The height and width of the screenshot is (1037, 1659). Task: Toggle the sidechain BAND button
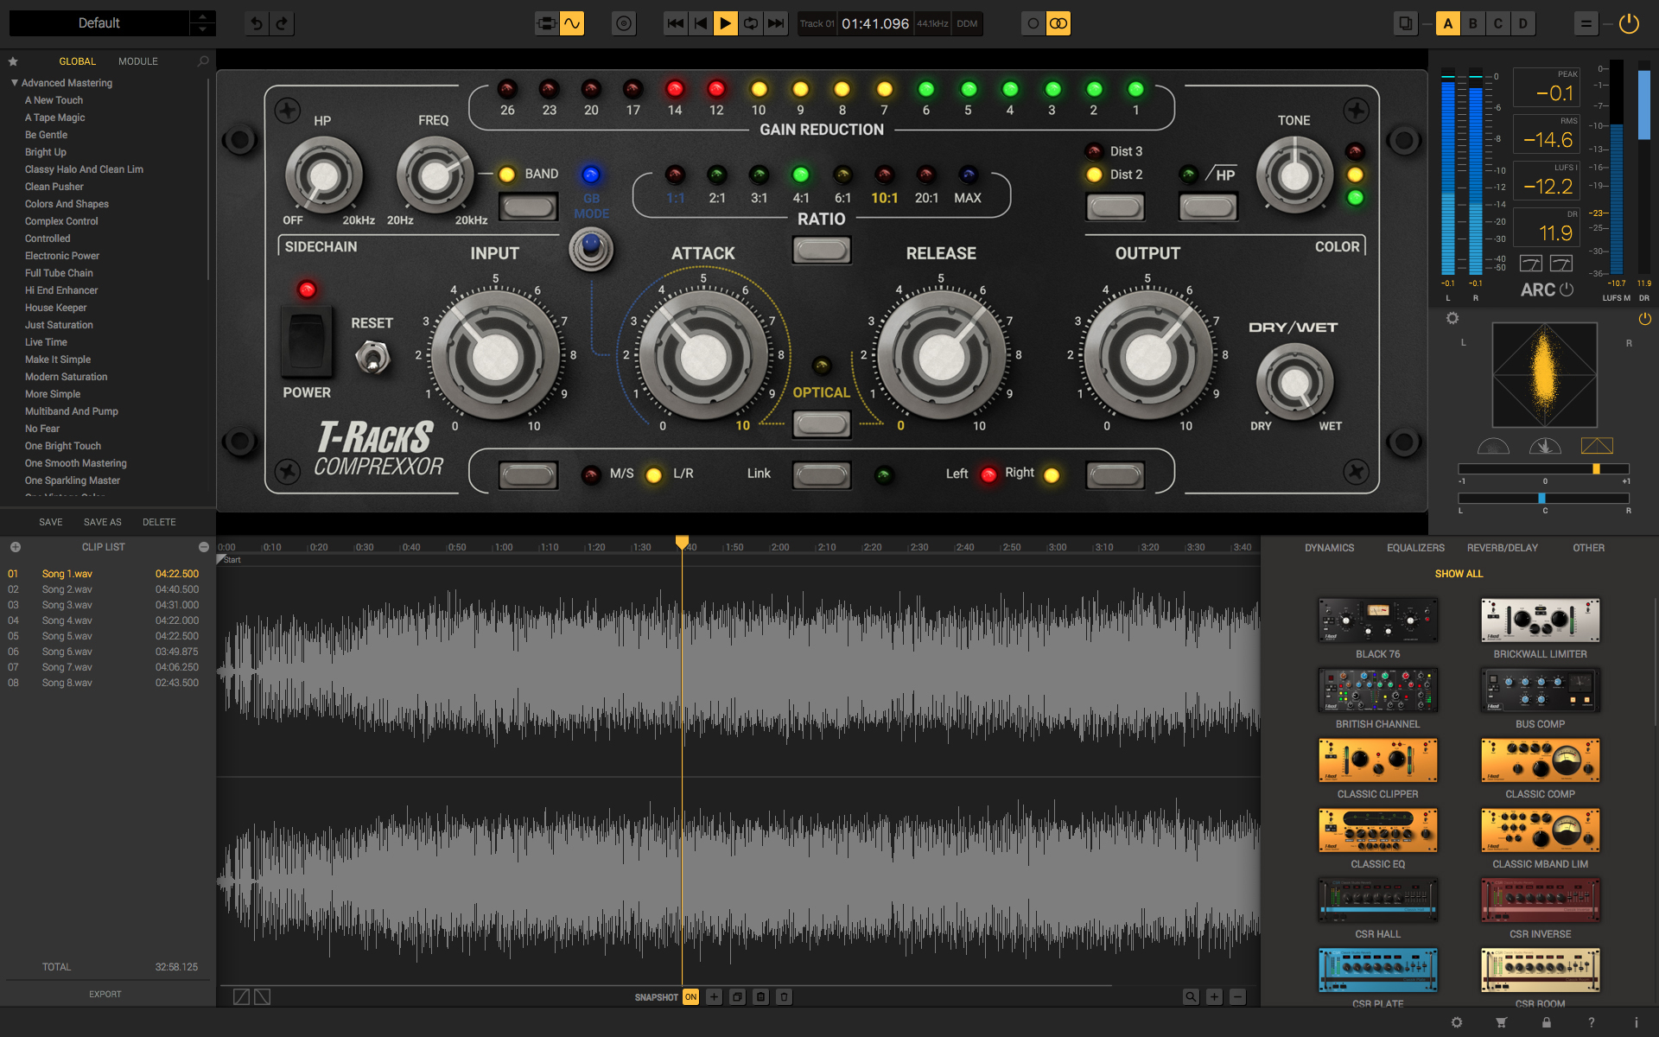point(528,207)
